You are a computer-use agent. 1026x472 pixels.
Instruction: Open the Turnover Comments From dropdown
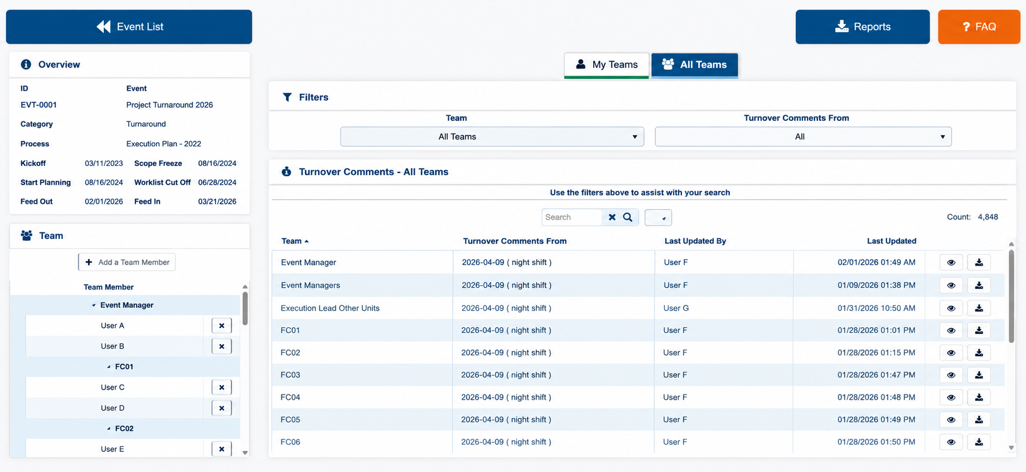click(803, 136)
